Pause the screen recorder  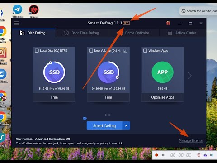pyautogui.click(x=163, y=155)
